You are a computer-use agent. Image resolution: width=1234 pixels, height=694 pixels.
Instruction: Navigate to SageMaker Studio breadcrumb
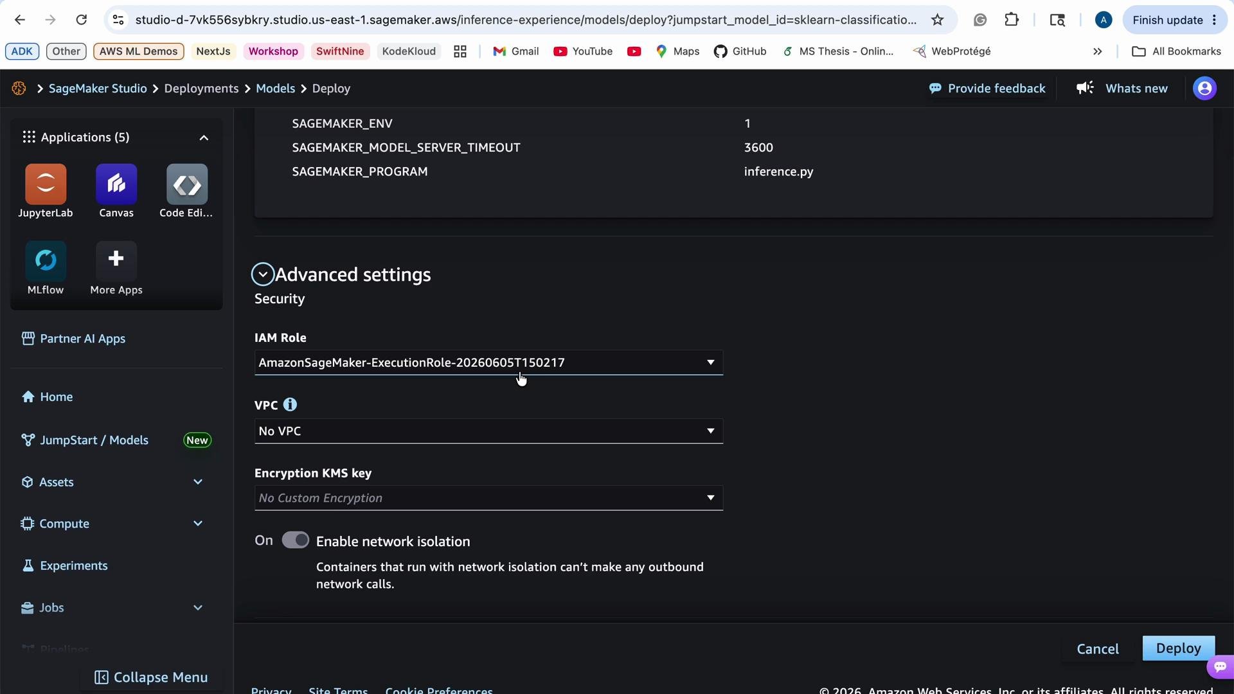click(x=98, y=89)
